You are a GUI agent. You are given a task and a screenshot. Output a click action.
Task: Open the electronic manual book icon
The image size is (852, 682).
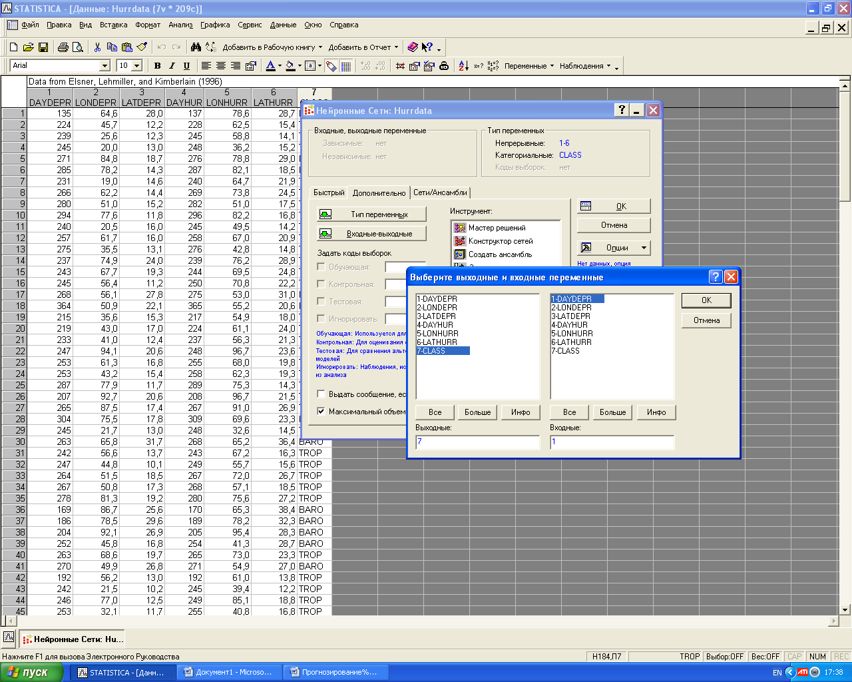click(413, 47)
